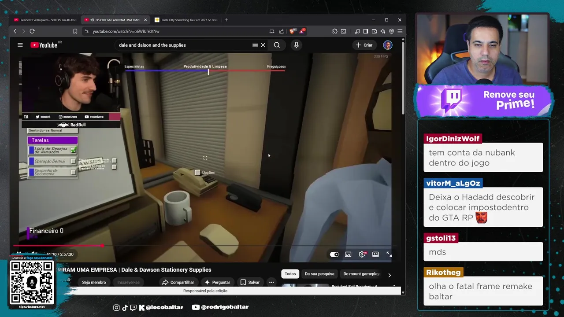Click the video time display 41:10 / 2:57:30
The width and height of the screenshot is (564, 317).
(60, 254)
